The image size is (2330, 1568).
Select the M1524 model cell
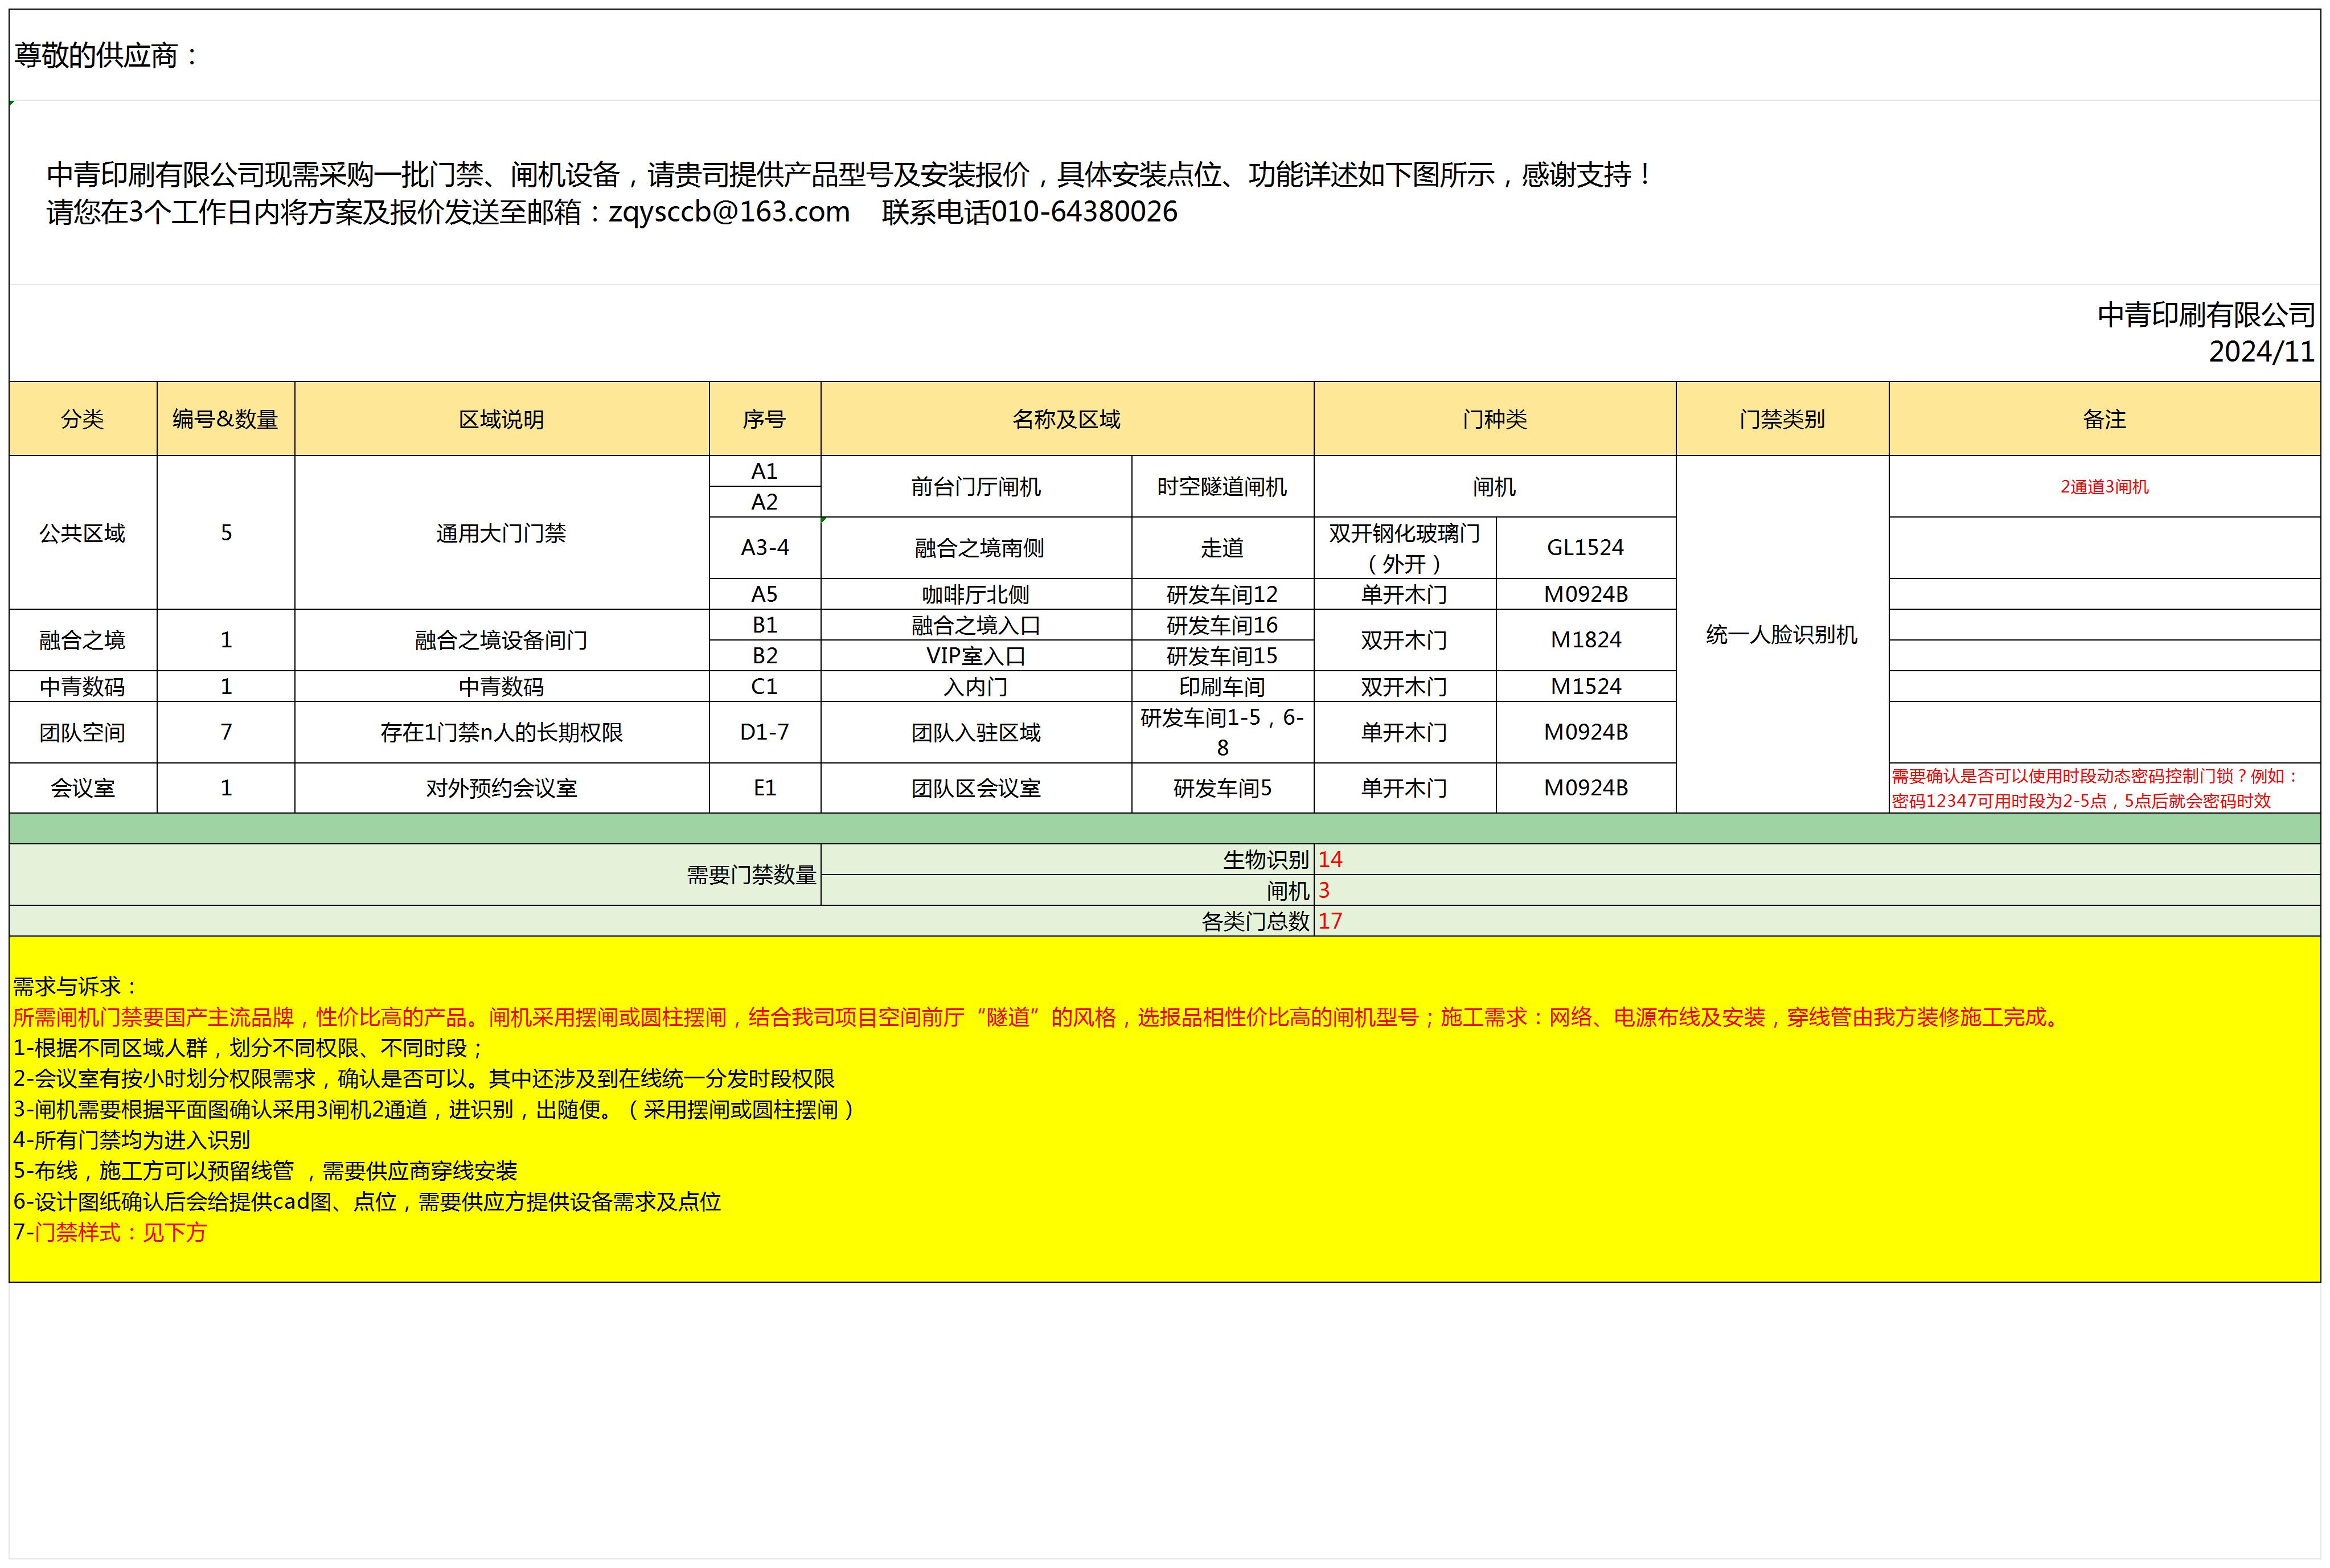tap(1586, 686)
